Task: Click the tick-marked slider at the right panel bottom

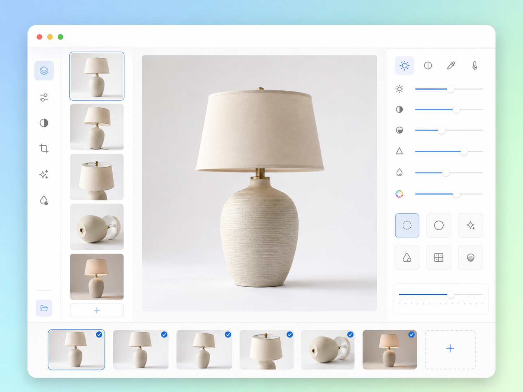Action: click(x=441, y=295)
